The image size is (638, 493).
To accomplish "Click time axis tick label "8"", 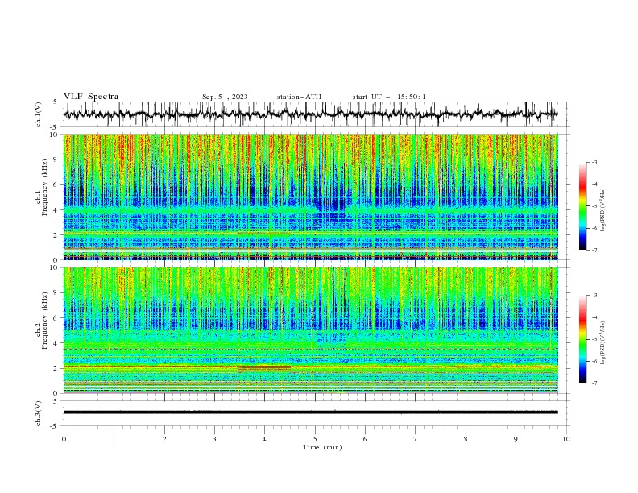I will [x=466, y=439].
